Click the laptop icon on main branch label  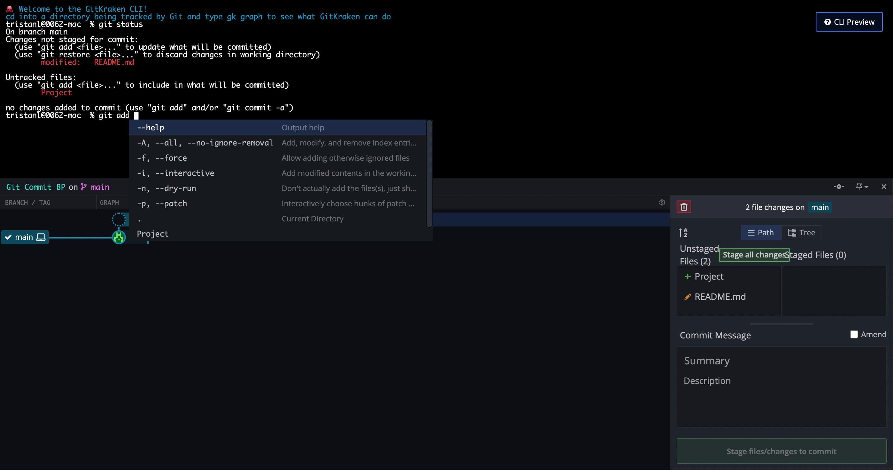41,237
